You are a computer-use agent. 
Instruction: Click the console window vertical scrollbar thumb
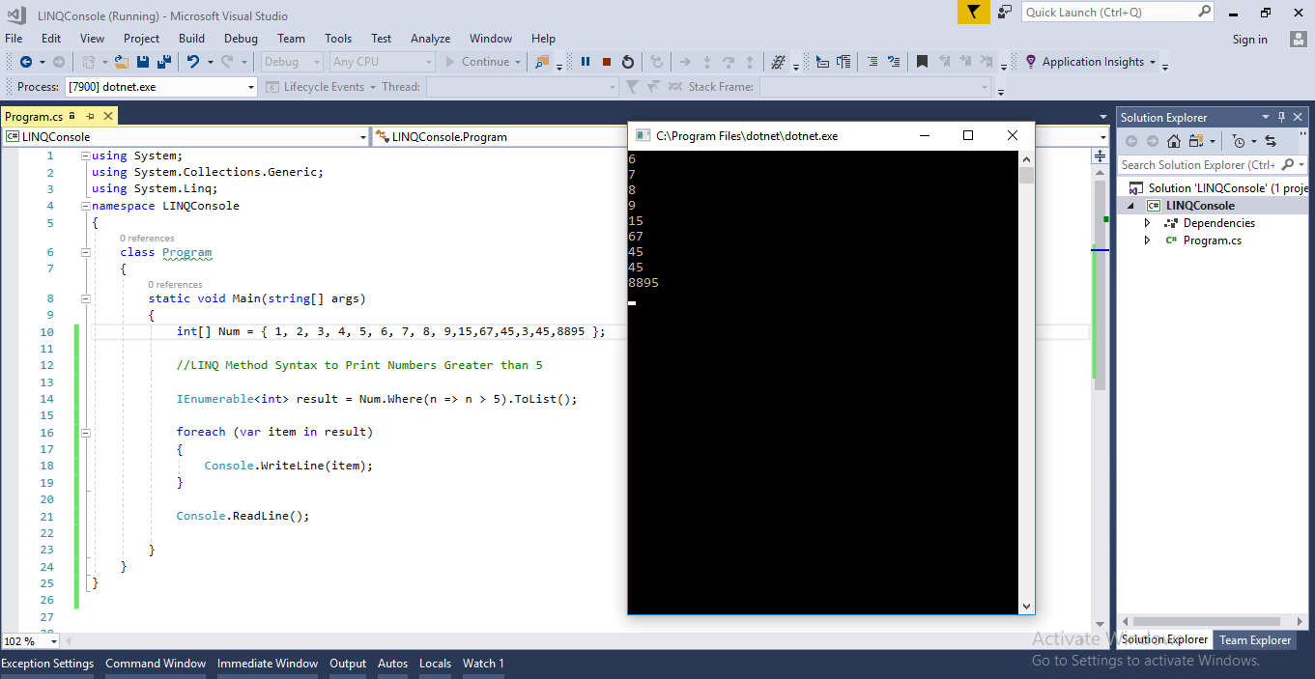(x=1026, y=175)
